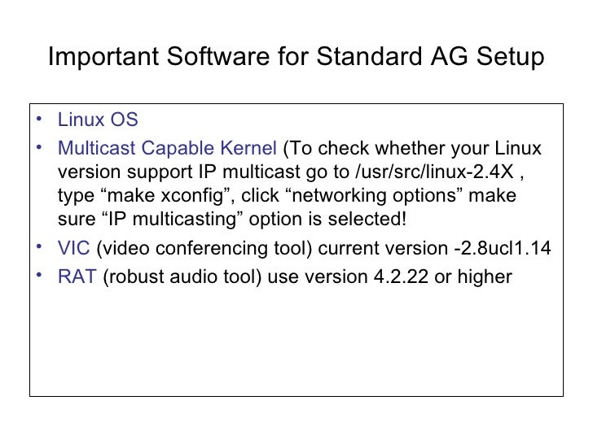593x444 pixels.
Task: Click the 'Multicast Capable Kernel' blue heading
Action: click(x=167, y=148)
